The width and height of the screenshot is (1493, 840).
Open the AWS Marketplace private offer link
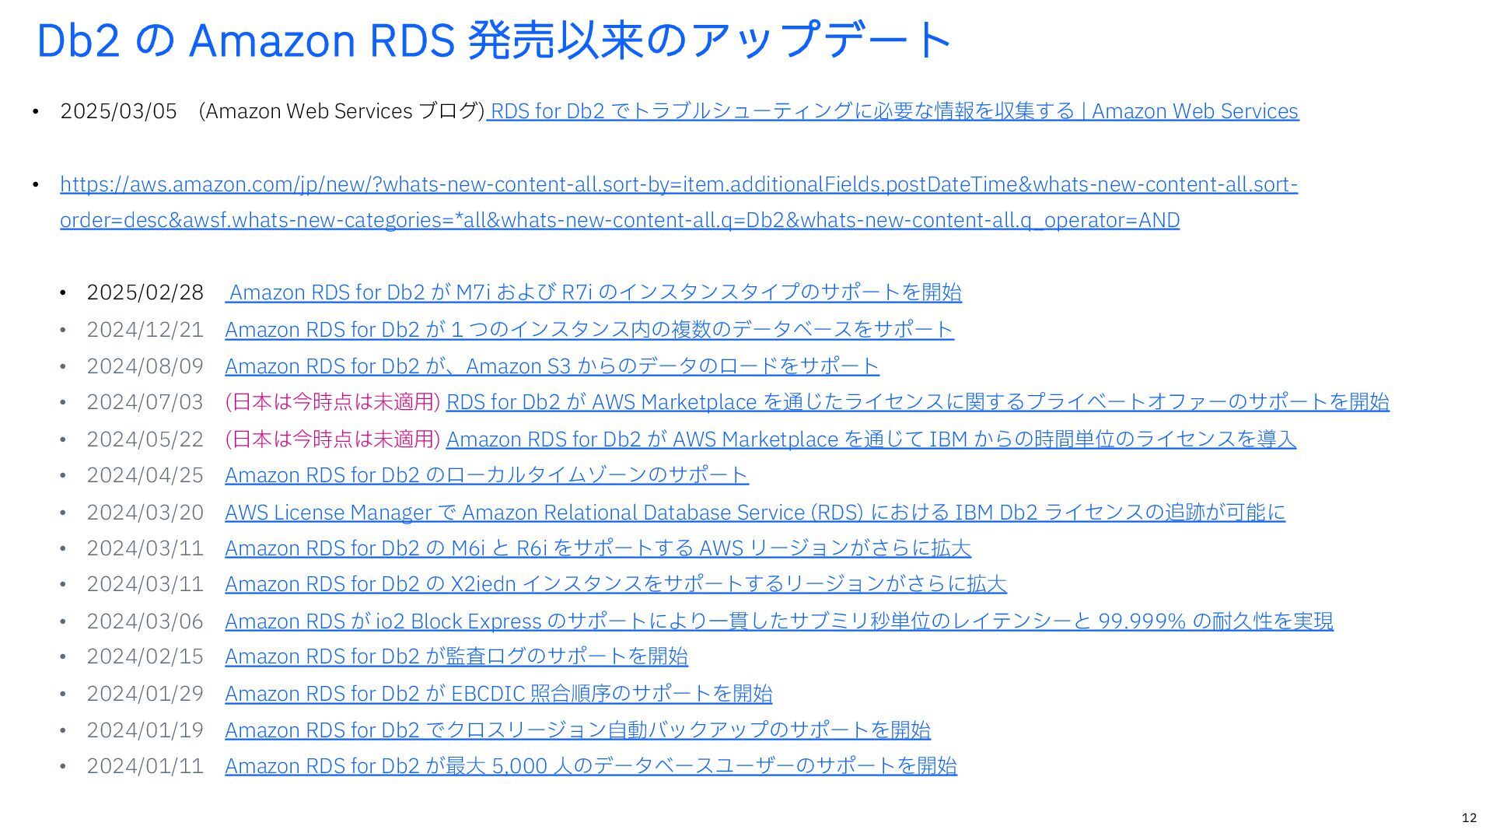tap(917, 402)
